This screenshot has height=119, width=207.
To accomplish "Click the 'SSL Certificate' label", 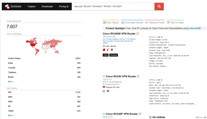I will coord(159,117).
